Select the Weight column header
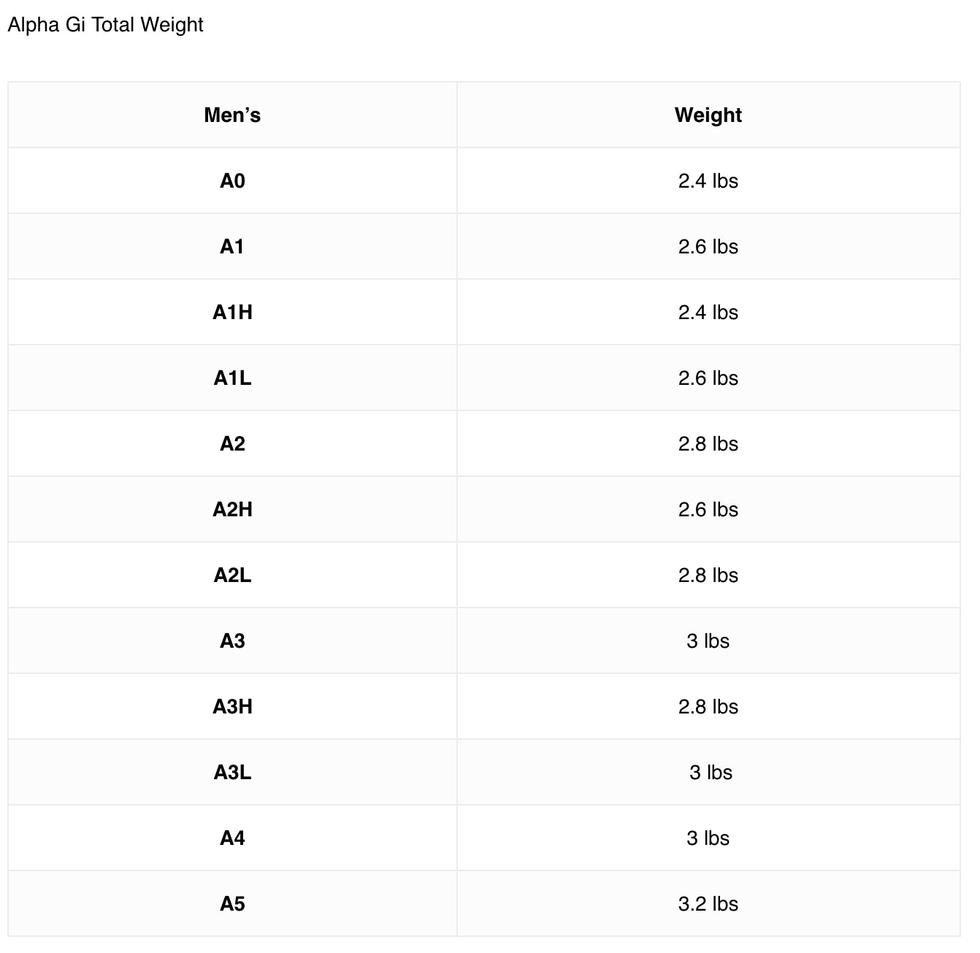Image resolution: width=980 pixels, height=953 pixels. [708, 115]
